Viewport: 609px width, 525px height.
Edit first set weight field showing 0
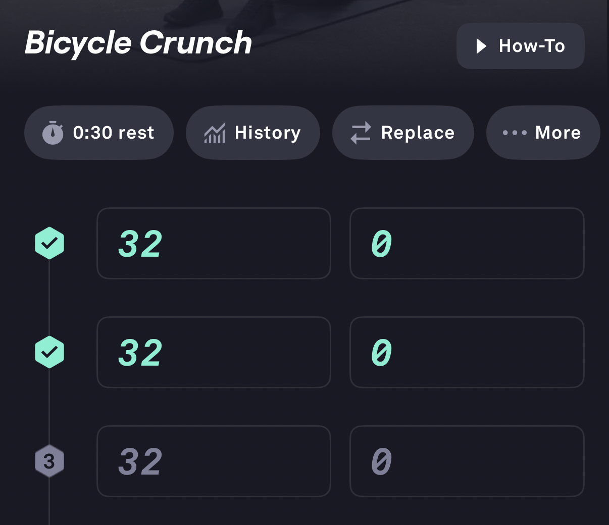[467, 243]
